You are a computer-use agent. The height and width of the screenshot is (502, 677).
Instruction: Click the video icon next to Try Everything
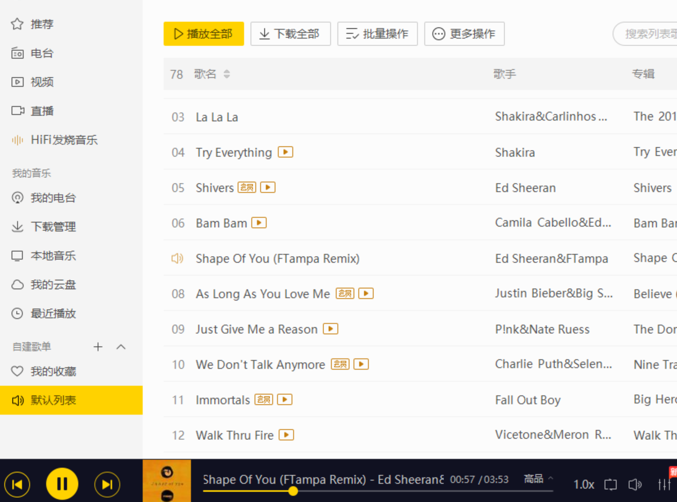click(285, 152)
